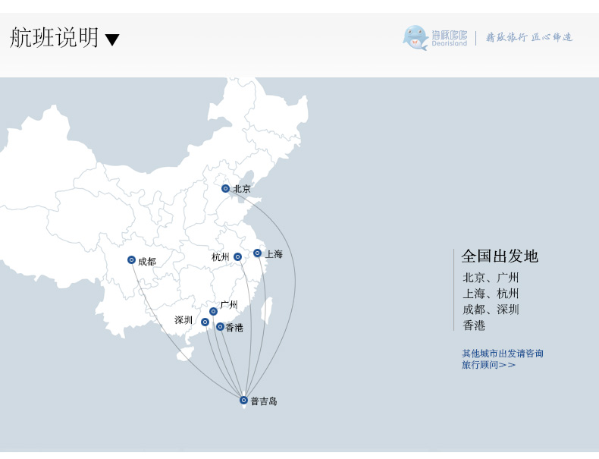Click the 普吉岛 label on the map

(x=264, y=401)
